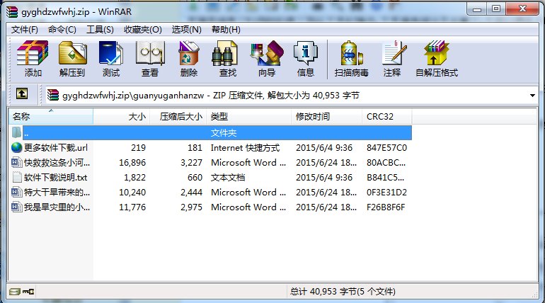Open the 收藏夹(O) menu
545x303 pixels.
142,30
